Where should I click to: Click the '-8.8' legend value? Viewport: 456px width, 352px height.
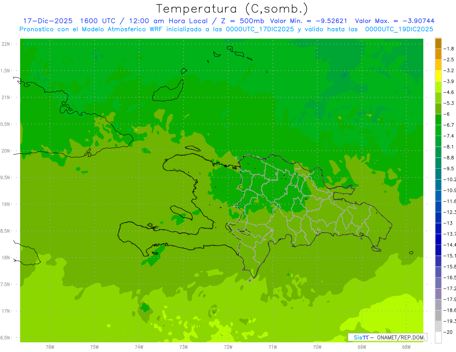click(x=449, y=158)
